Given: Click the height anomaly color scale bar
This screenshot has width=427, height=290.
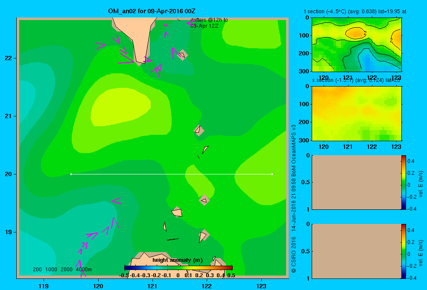Looking at the screenshot, I should click(178, 268).
